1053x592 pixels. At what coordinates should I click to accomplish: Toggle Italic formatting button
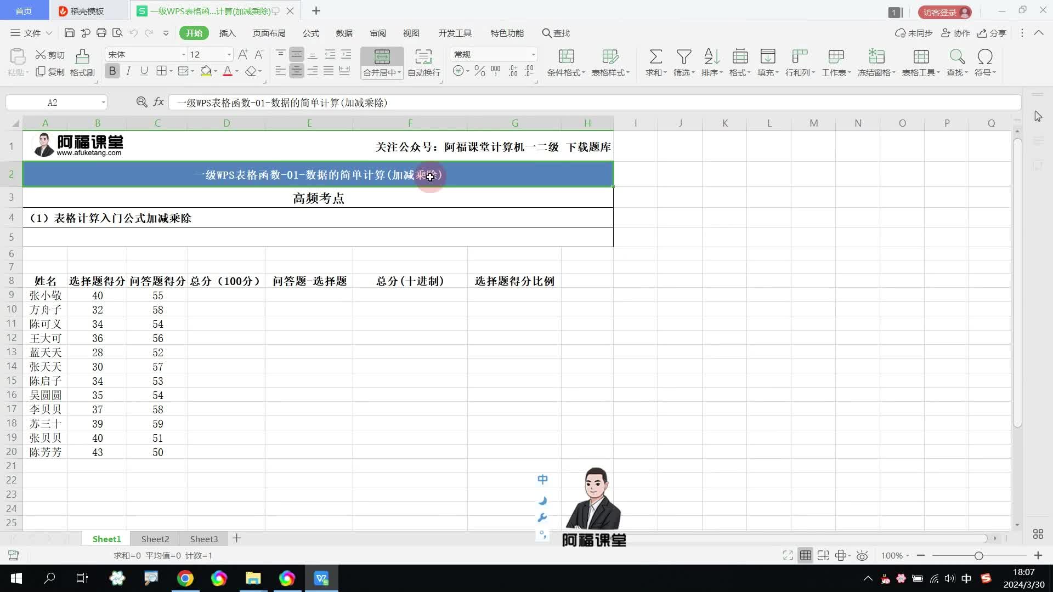click(x=128, y=71)
